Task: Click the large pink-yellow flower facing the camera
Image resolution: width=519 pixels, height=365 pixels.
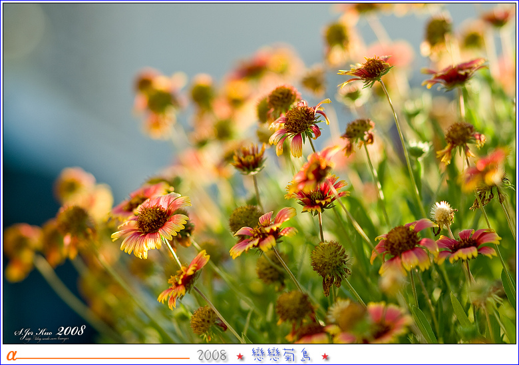Action: click(152, 222)
